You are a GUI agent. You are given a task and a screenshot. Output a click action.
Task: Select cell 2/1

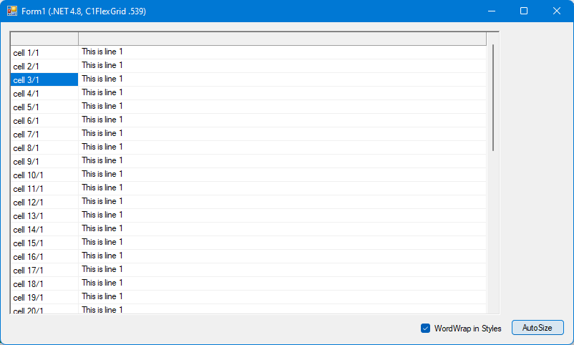point(44,66)
